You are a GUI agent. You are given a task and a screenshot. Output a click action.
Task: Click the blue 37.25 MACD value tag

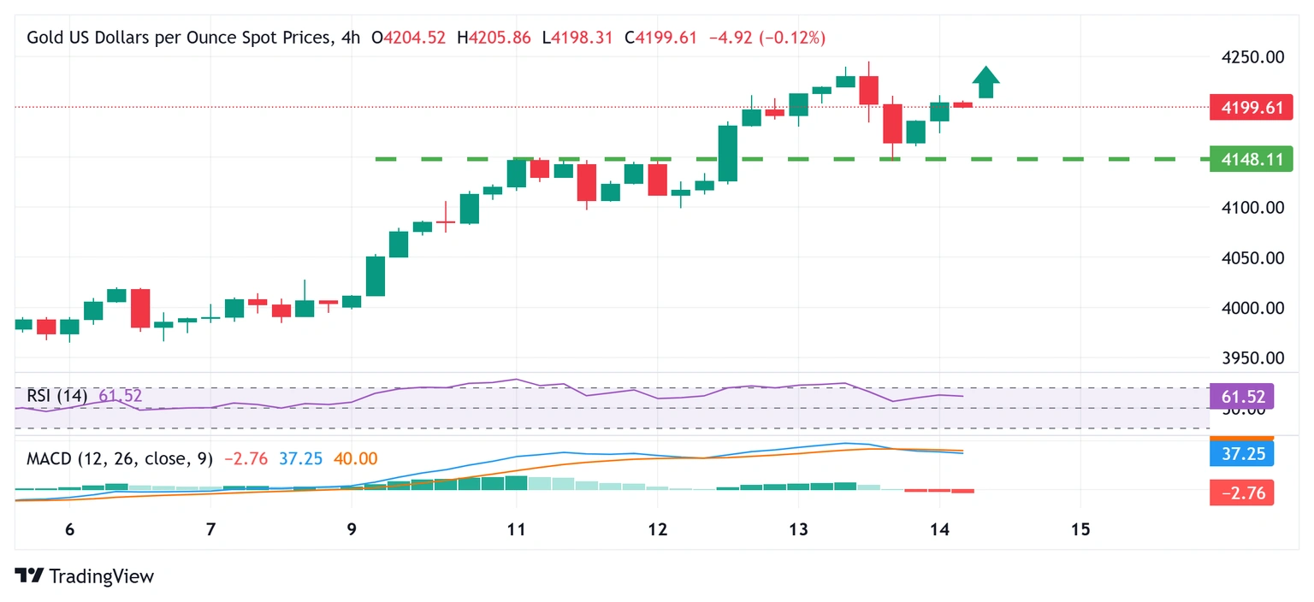point(1241,454)
